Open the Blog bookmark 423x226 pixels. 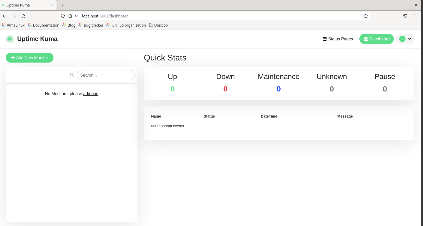pyautogui.click(x=69, y=25)
